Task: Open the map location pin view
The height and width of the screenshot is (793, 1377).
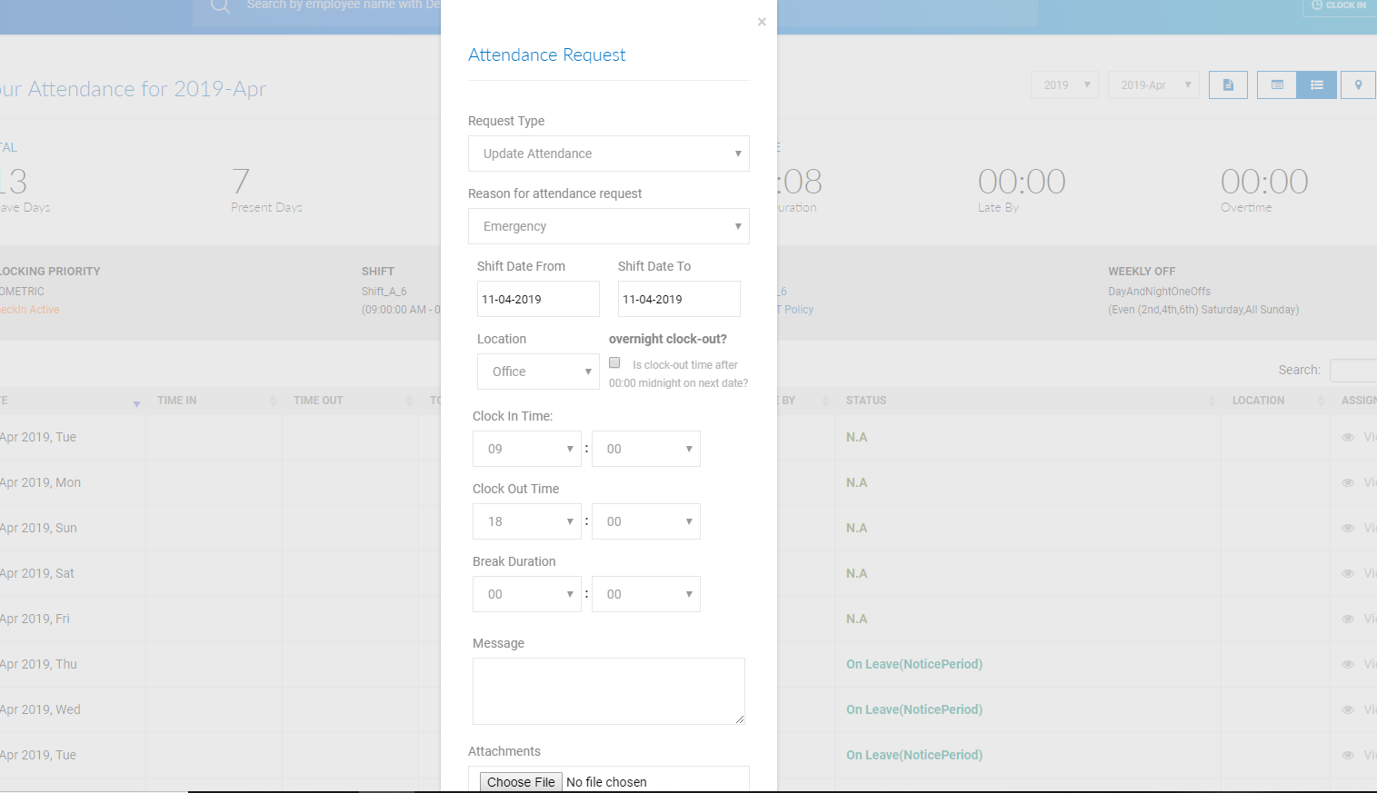Action: click(x=1359, y=84)
